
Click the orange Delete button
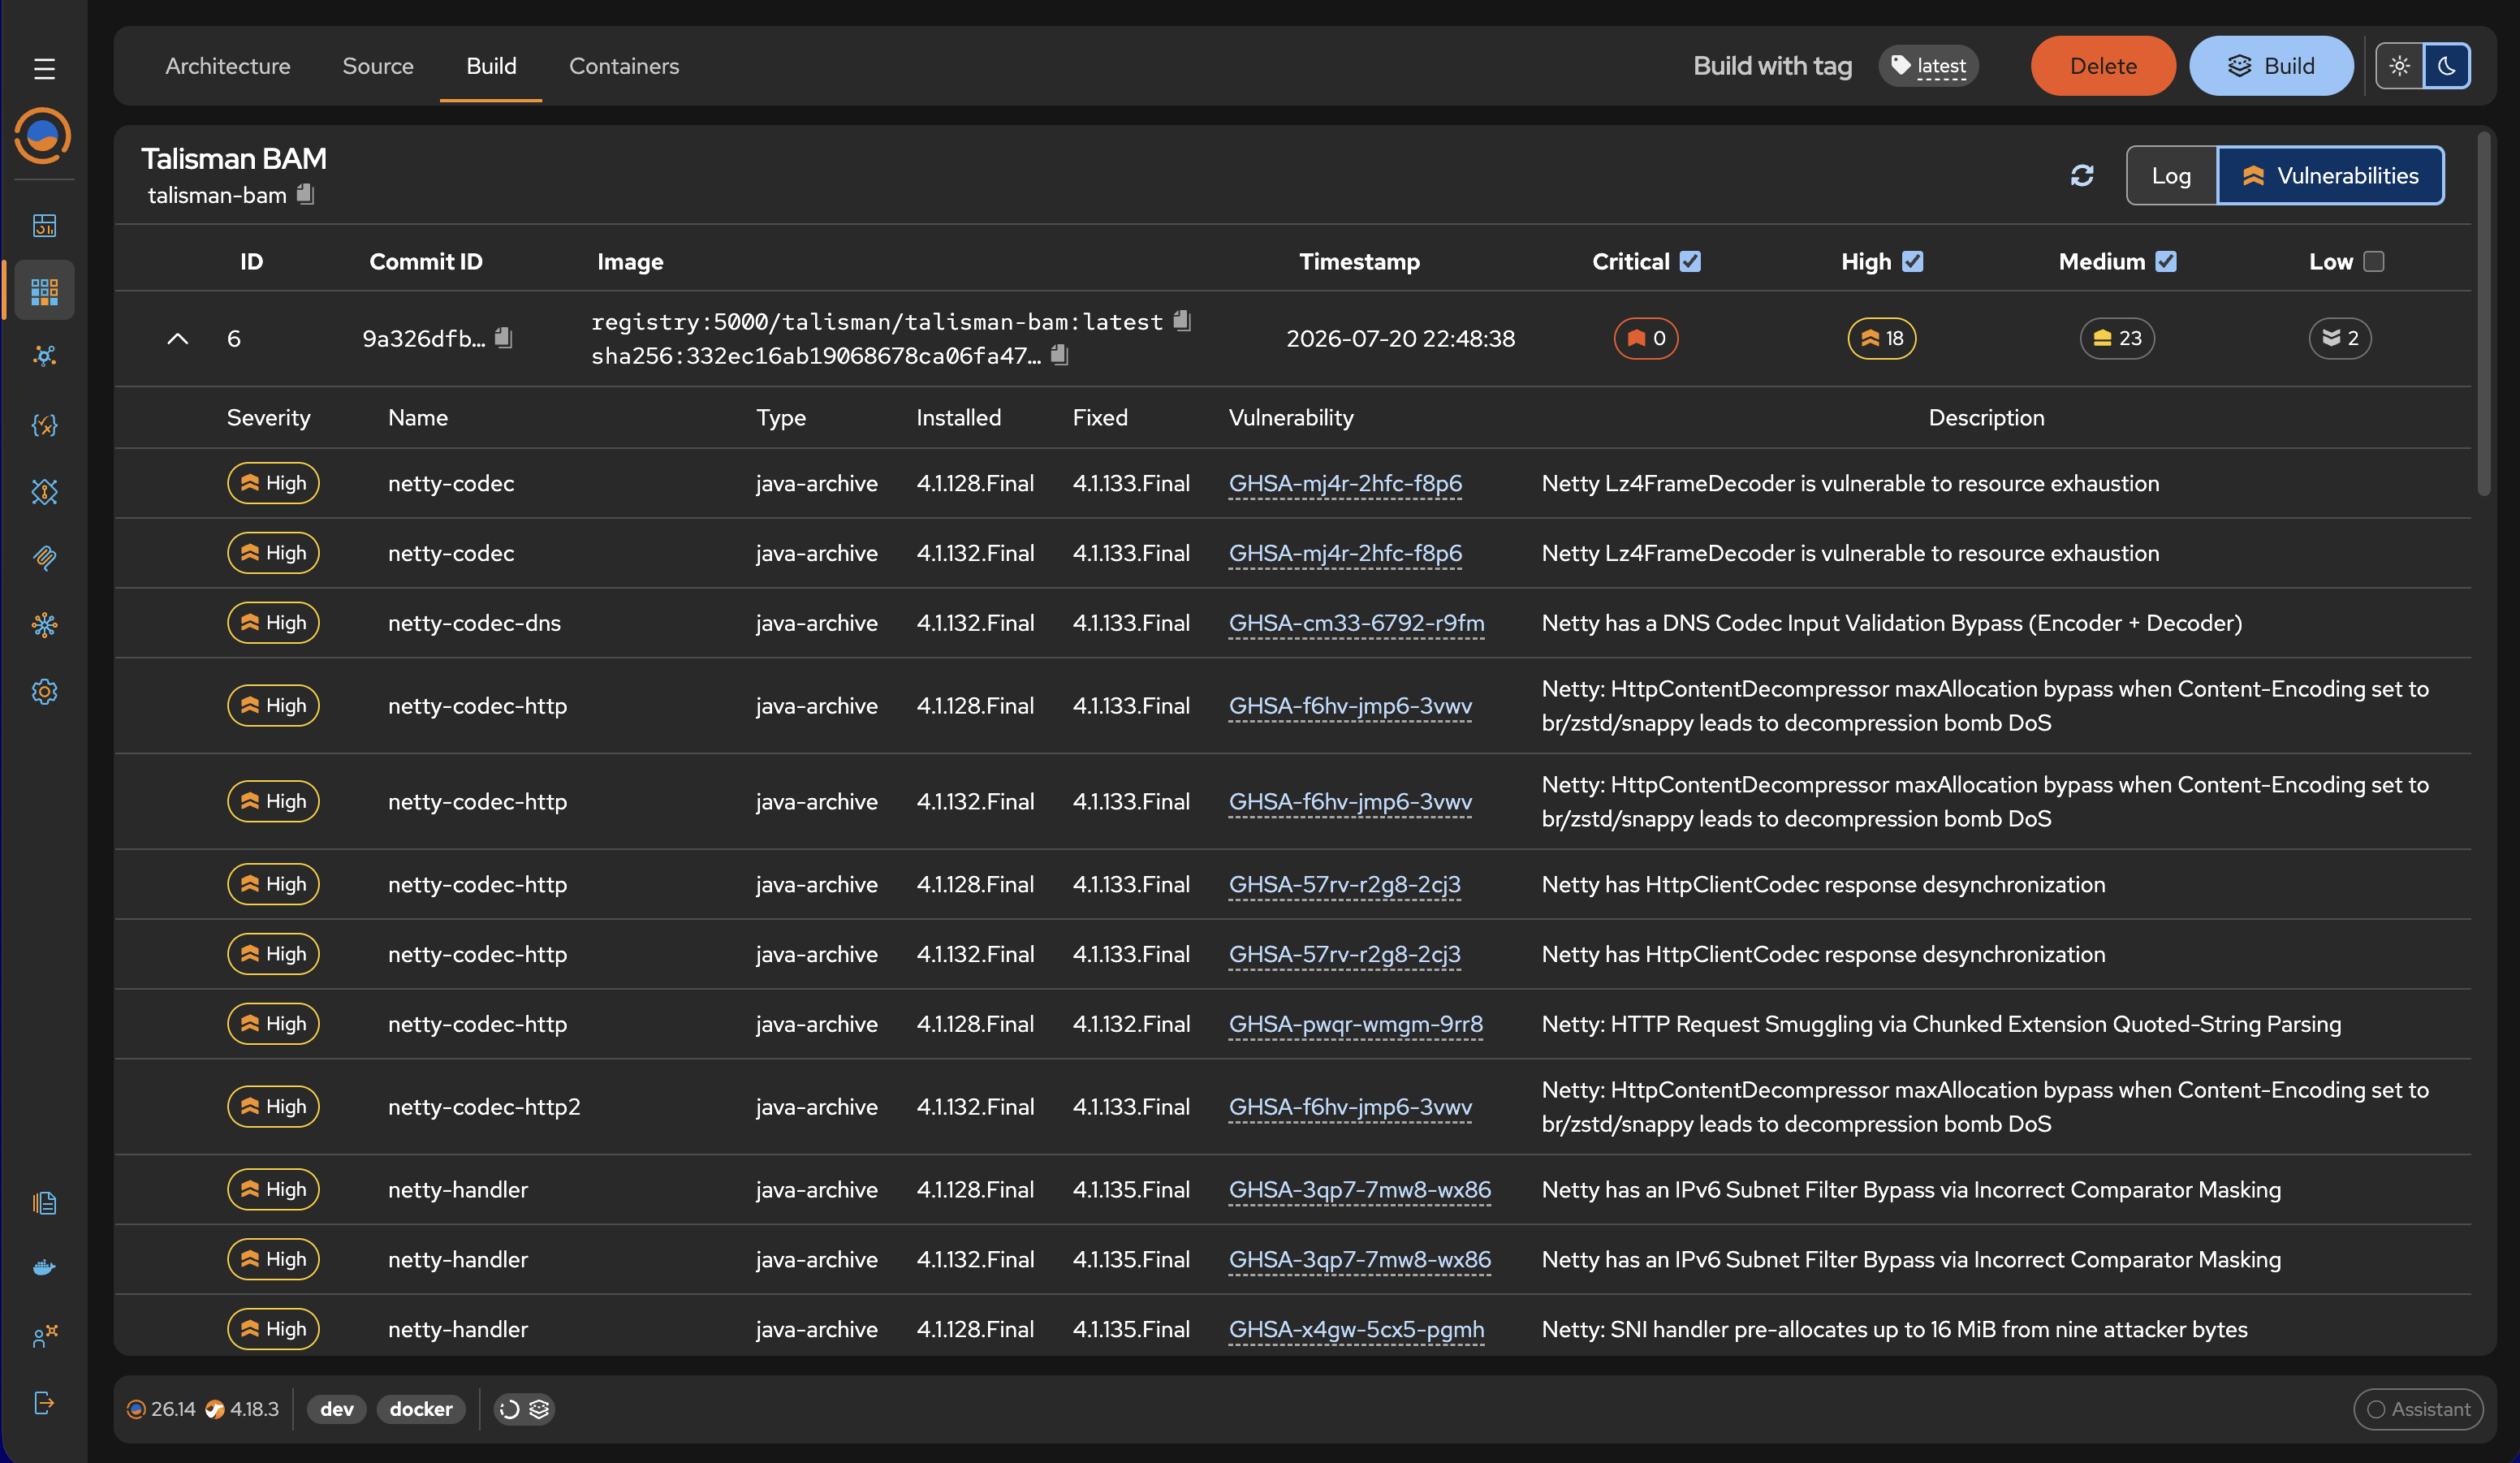click(2103, 66)
